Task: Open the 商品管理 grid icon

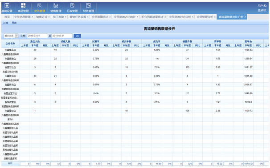Action: (x=23, y=5)
